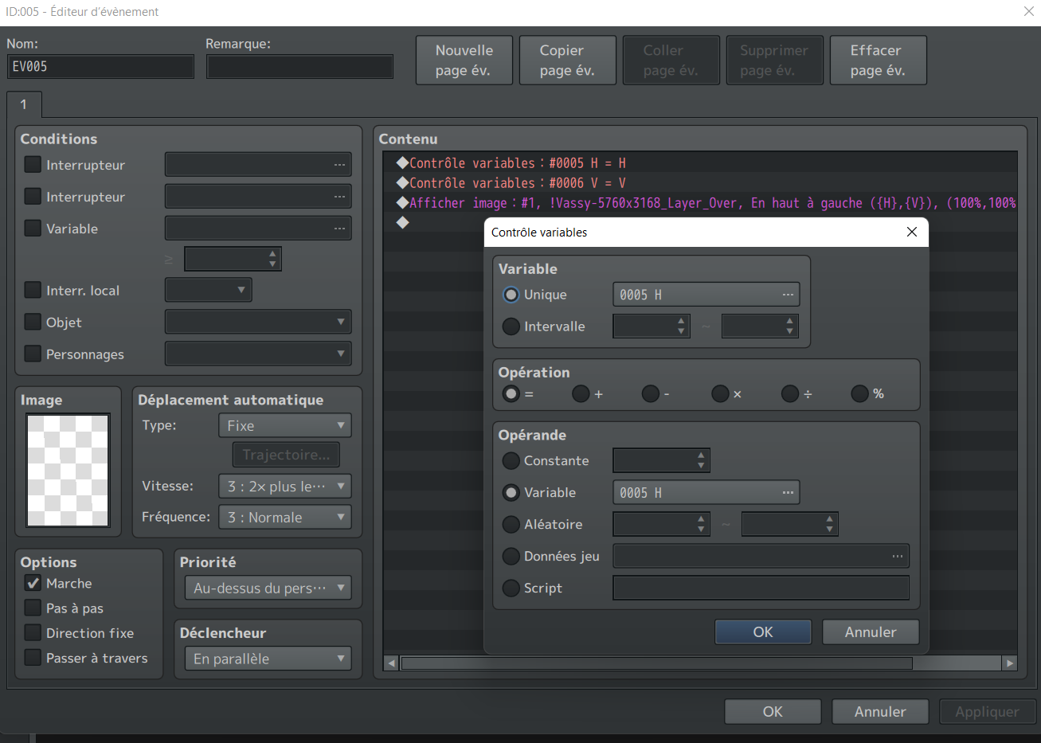This screenshot has height=743, width=1041.
Task: Open the Vitesse speed dropdown
Action: pyautogui.click(x=284, y=487)
